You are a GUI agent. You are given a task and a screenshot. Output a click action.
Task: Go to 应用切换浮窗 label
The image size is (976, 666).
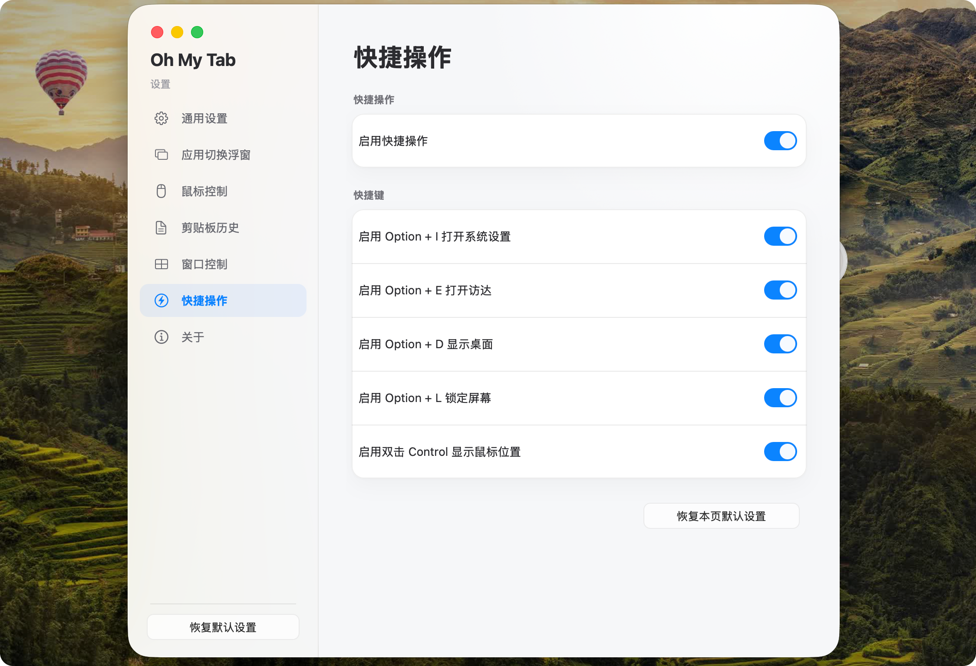click(x=216, y=155)
